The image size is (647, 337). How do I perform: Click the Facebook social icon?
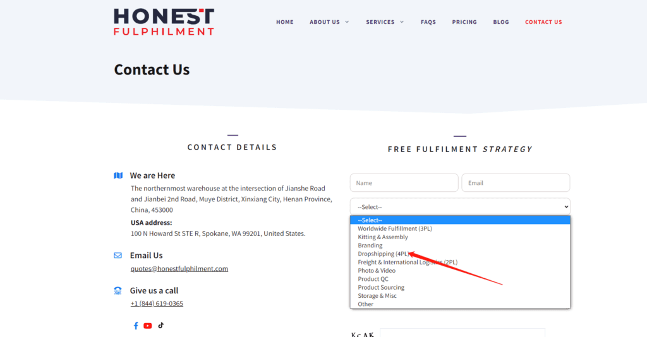(x=136, y=326)
